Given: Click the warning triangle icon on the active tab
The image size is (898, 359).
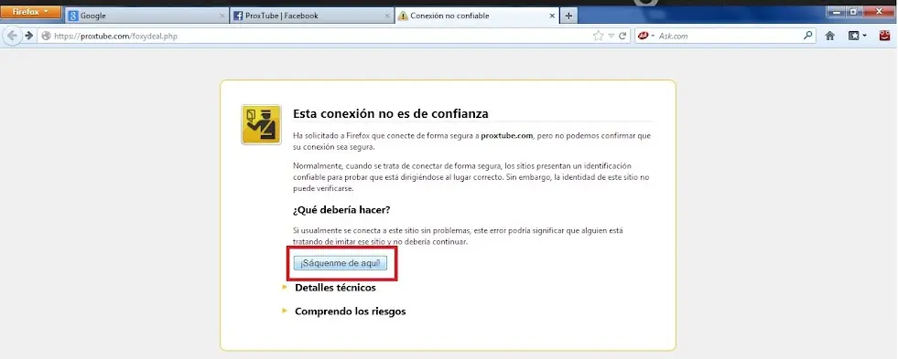Looking at the screenshot, I should [x=403, y=16].
